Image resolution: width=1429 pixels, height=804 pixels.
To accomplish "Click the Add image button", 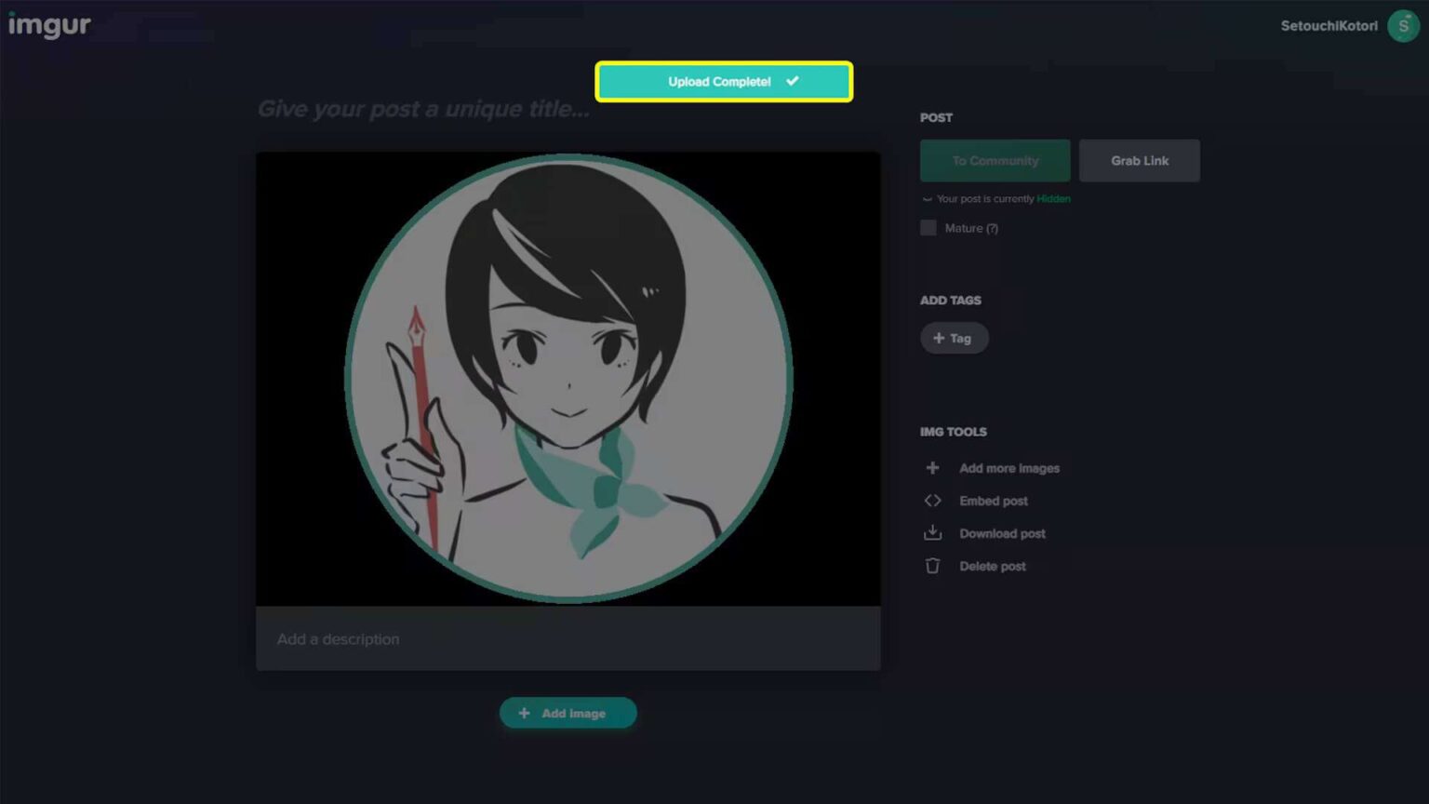I will coord(568,713).
